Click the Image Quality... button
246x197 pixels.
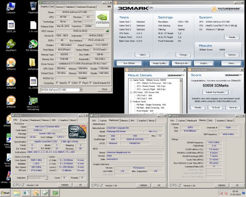(x=160, y=63)
